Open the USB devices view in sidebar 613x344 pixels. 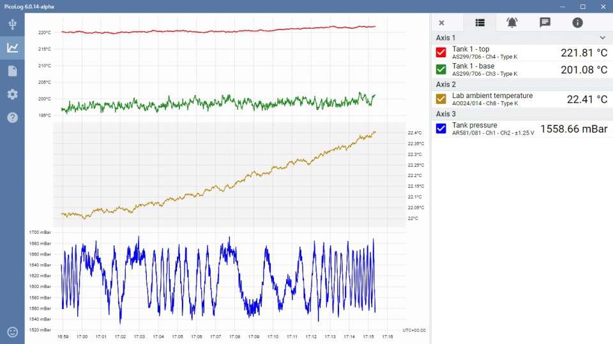pos(12,24)
